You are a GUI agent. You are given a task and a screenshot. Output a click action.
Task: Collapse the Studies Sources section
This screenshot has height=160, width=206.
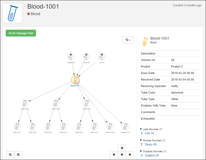[141, 140]
